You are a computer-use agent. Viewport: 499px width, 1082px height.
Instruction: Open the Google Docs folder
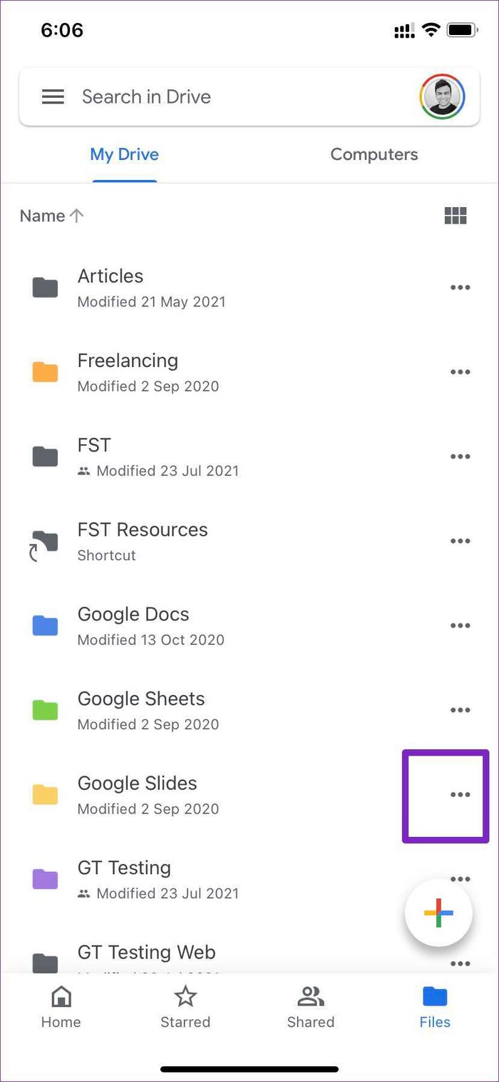pyautogui.click(x=249, y=626)
